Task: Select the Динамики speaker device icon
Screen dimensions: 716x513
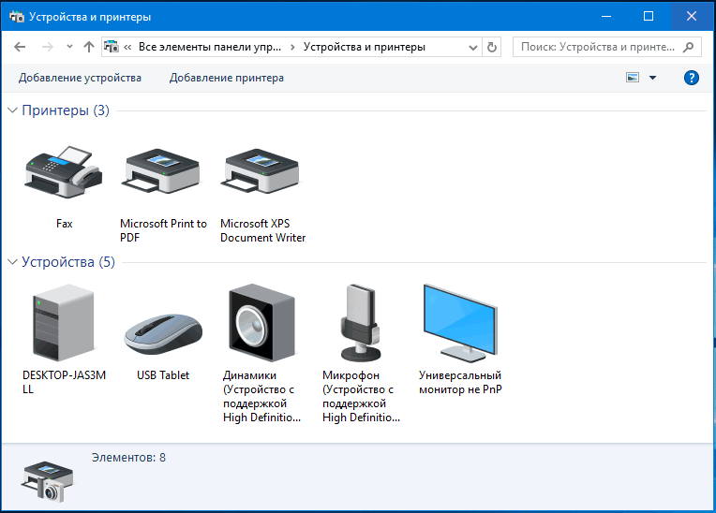Action: (x=262, y=323)
